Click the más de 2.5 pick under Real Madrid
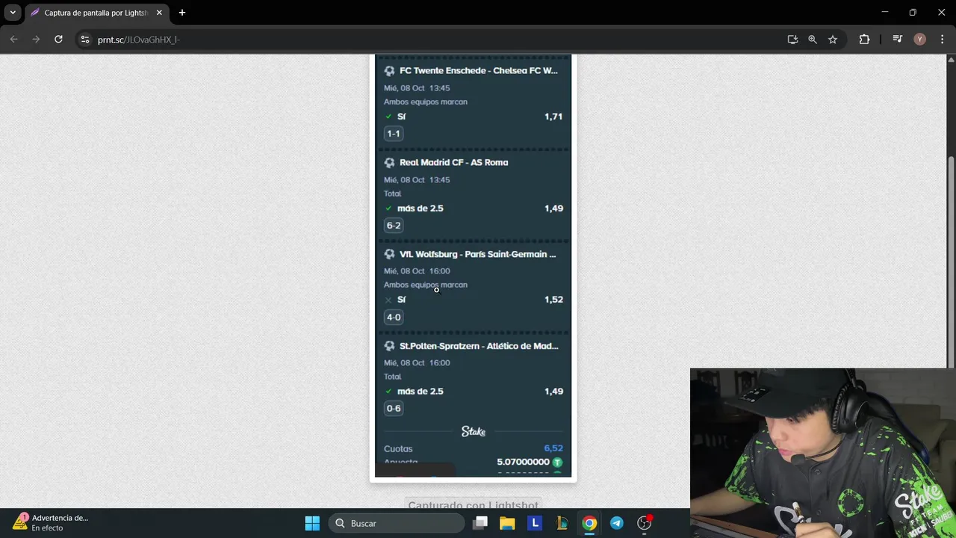This screenshot has height=538, width=956. (420, 208)
